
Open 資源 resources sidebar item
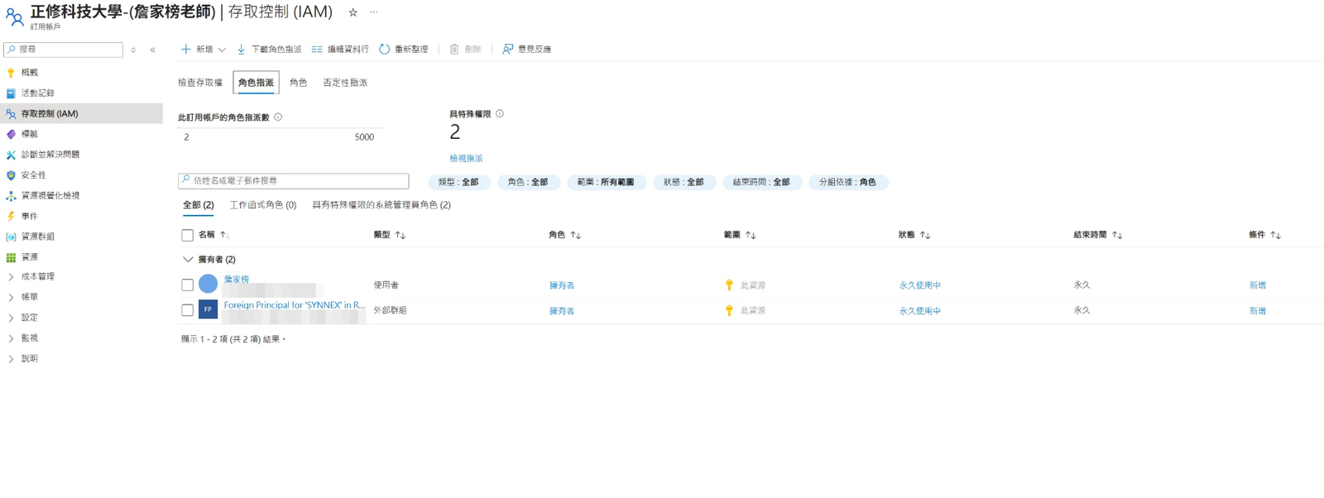(x=29, y=257)
